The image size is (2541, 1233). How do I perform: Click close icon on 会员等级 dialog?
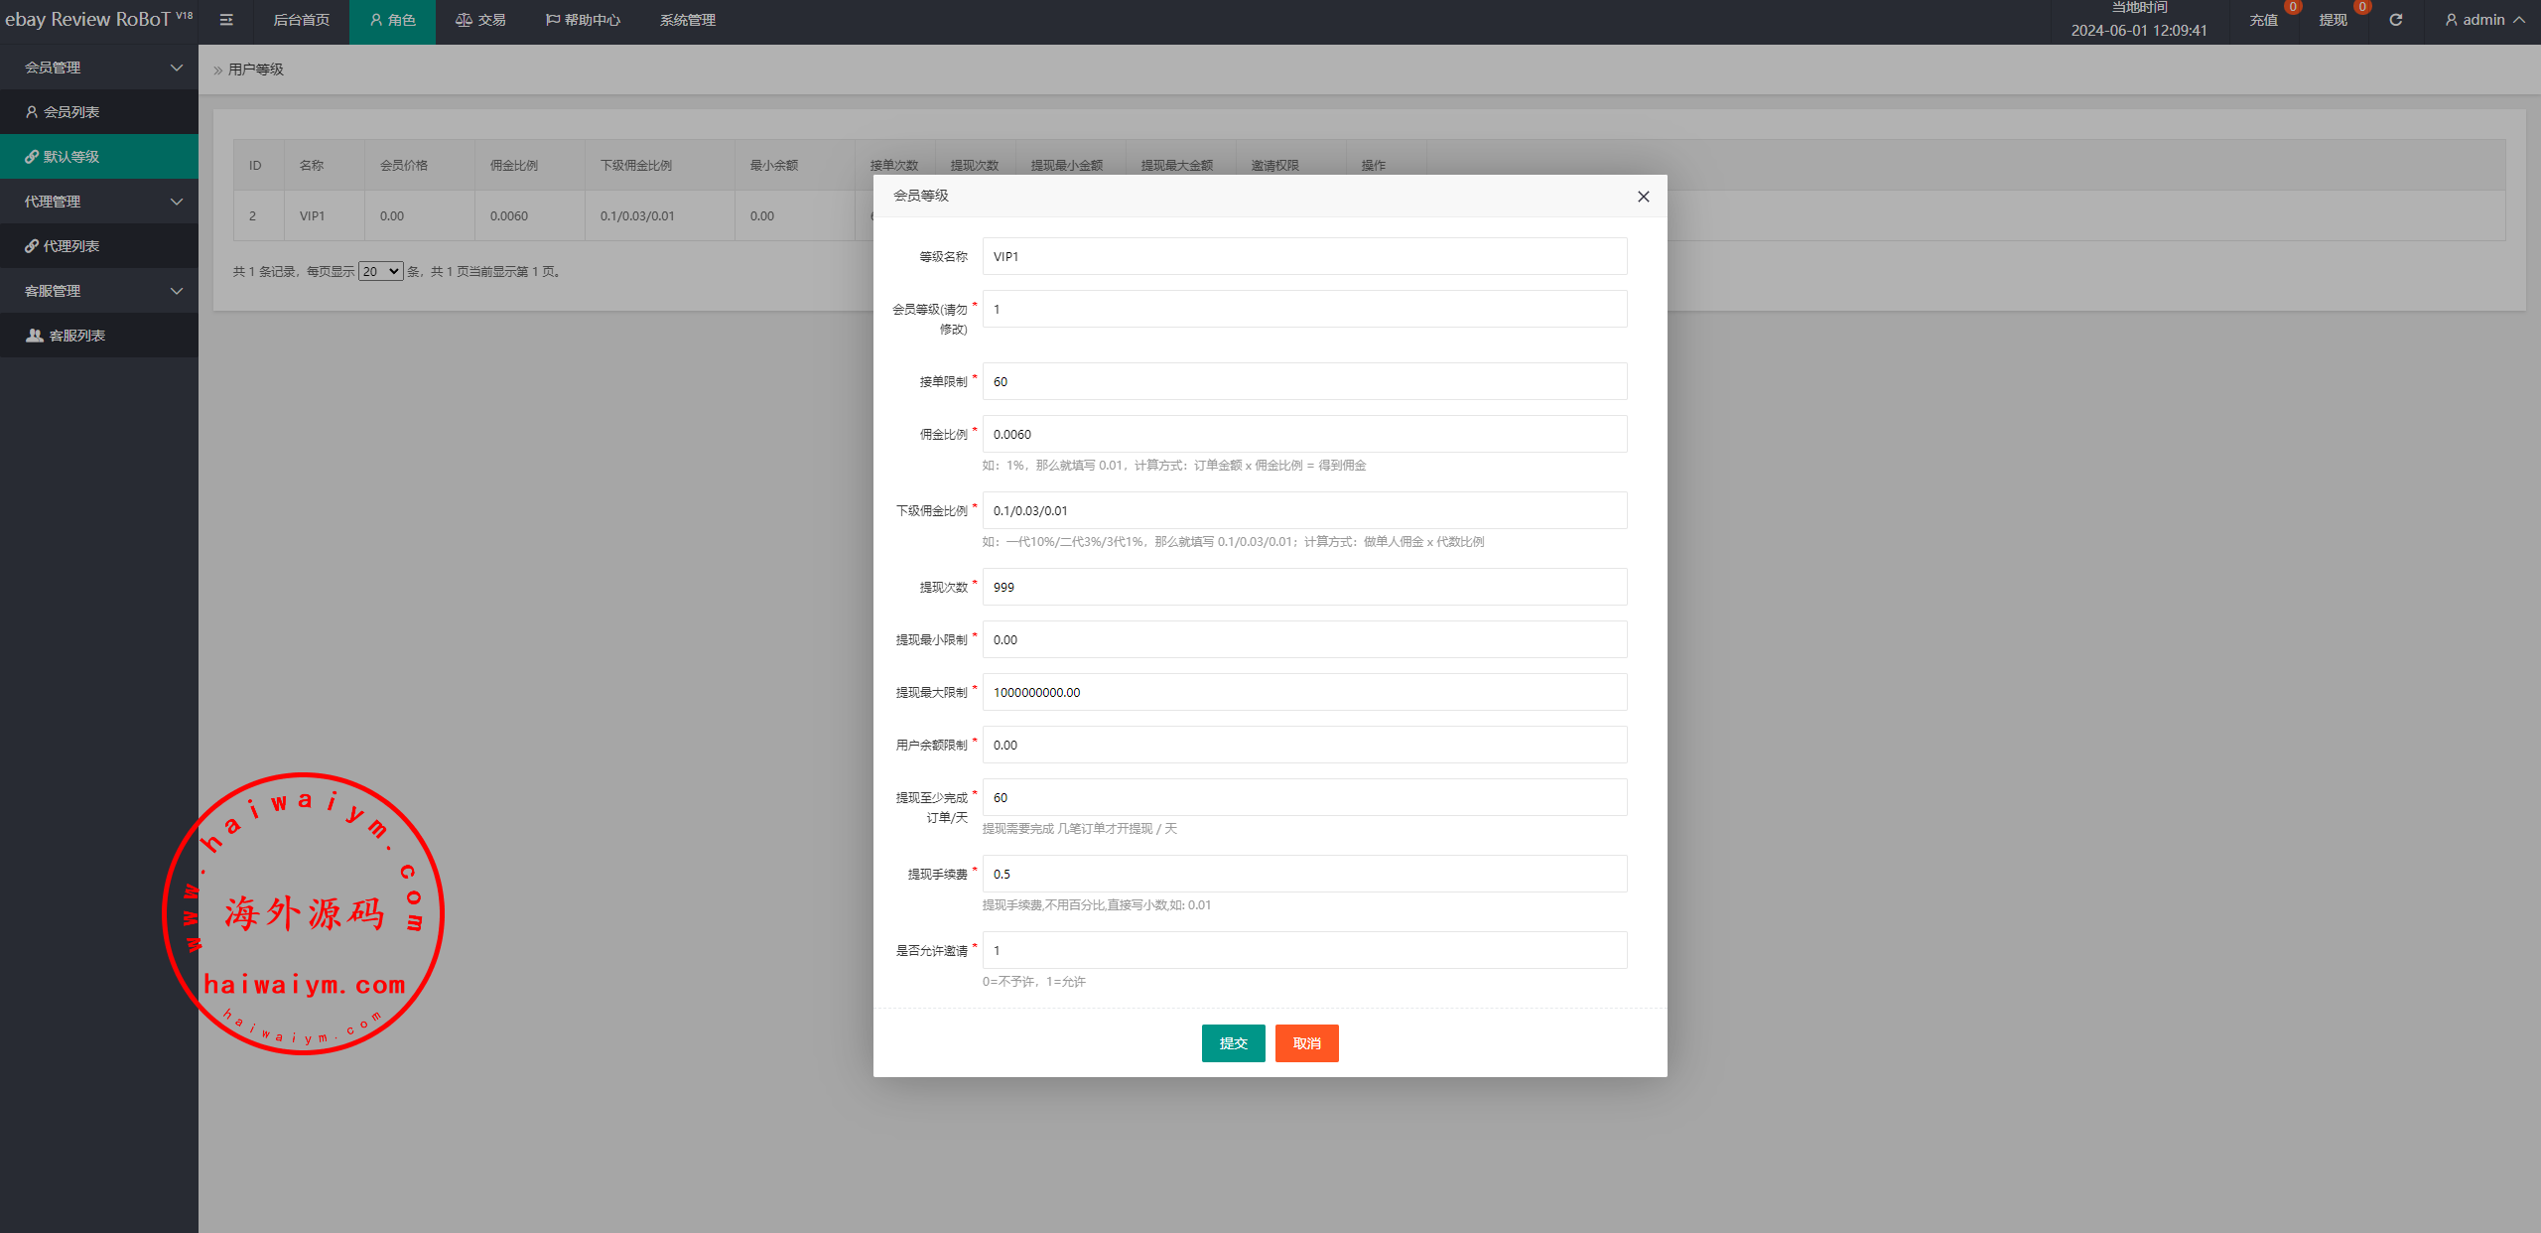pyautogui.click(x=1644, y=196)
